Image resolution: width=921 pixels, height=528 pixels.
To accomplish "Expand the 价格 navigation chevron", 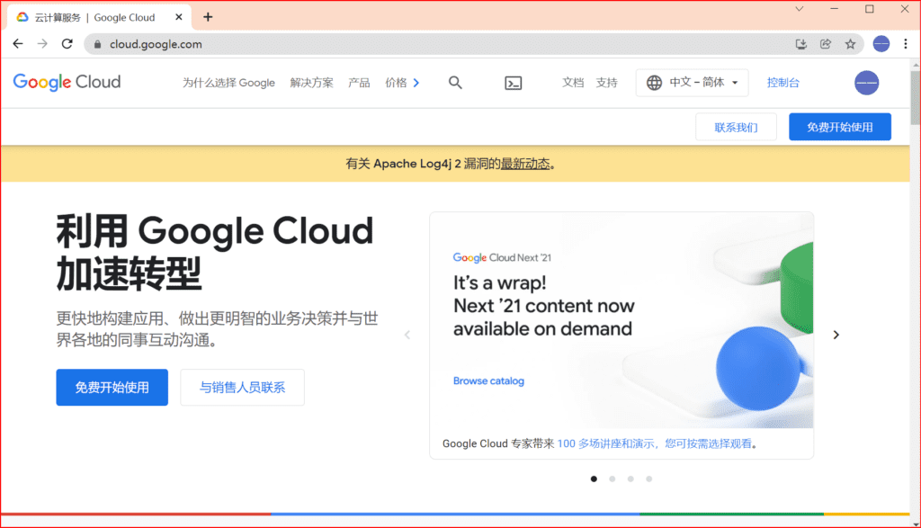I will 416,82.
